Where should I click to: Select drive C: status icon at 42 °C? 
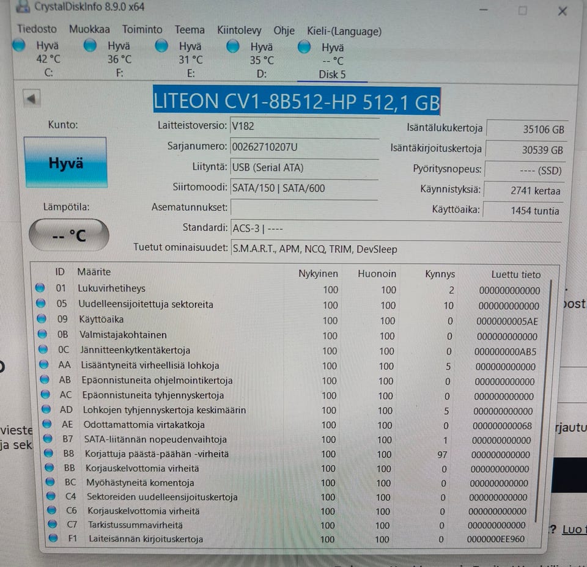coord(19,45)
